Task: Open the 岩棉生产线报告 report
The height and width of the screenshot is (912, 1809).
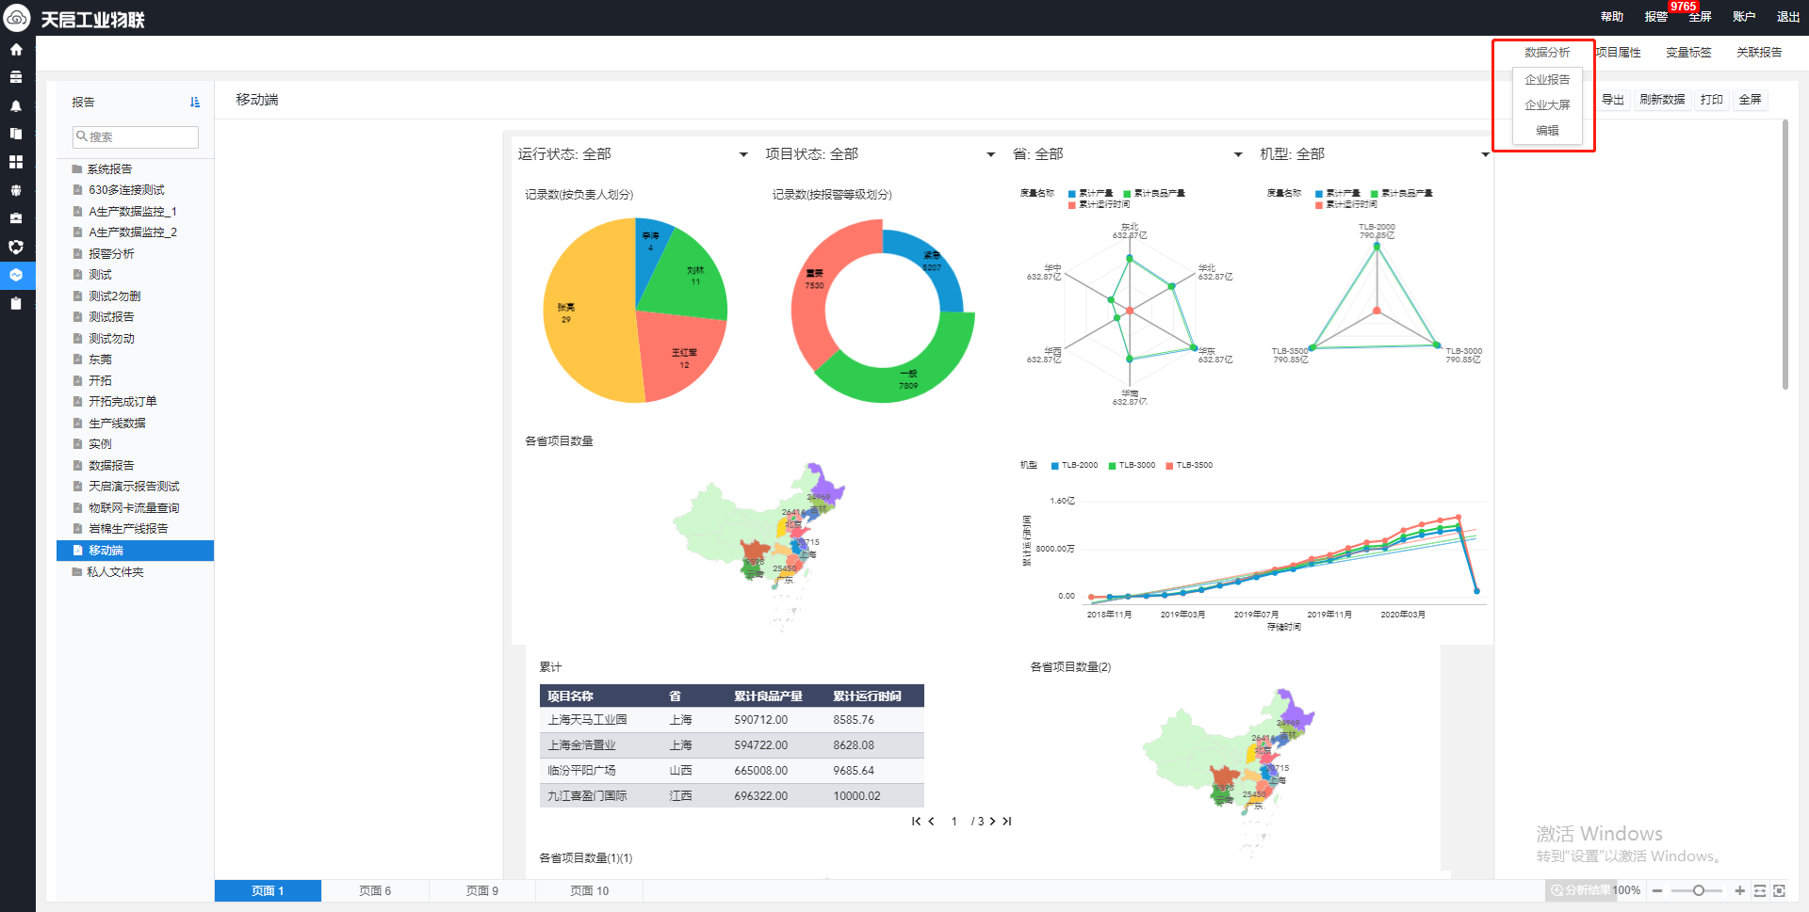Action: (128, 529)
